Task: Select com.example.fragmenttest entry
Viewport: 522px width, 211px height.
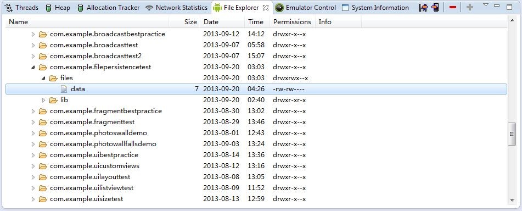Action: pos(92,122)
